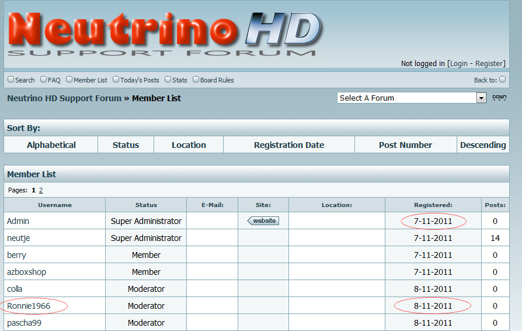Click the Register link
This screenshot has width=522, height=331.
point(489,63)
